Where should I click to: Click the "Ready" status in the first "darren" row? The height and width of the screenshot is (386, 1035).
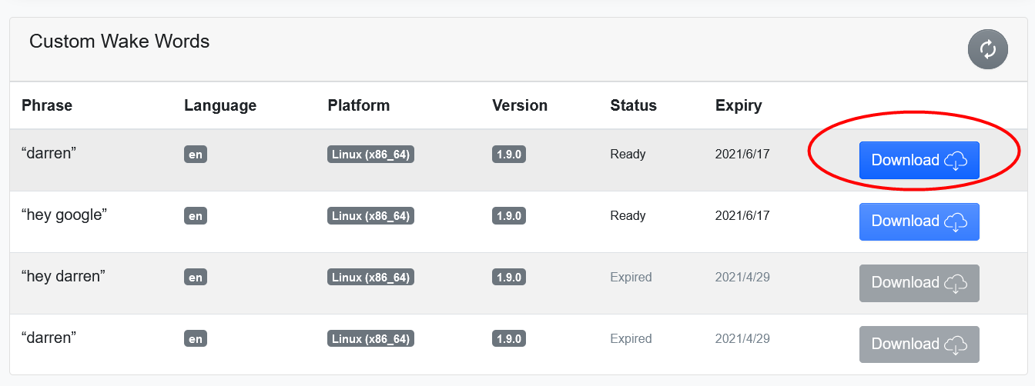tap(628, 155)
